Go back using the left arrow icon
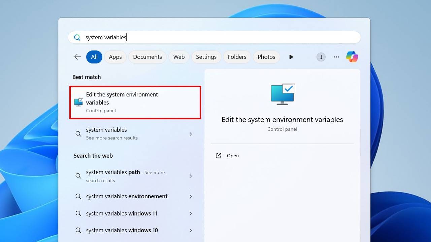Screen dimensions: 431x242 click(77, 57)
